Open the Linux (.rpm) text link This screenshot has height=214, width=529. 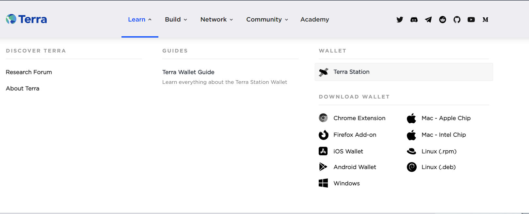pyautogui.click(x=439, y=151)
